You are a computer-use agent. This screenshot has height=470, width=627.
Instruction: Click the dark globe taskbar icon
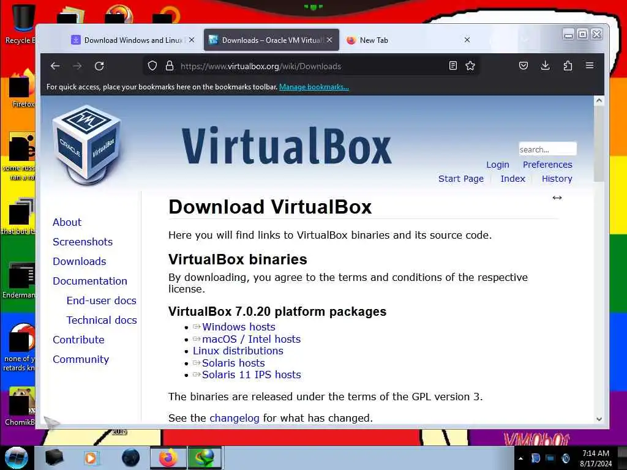click(131, 458)
